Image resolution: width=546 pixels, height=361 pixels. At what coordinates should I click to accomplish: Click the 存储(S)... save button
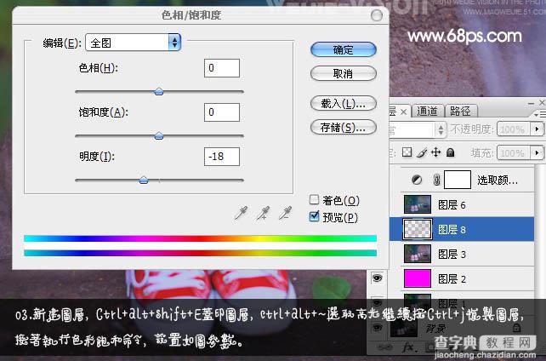343,128
